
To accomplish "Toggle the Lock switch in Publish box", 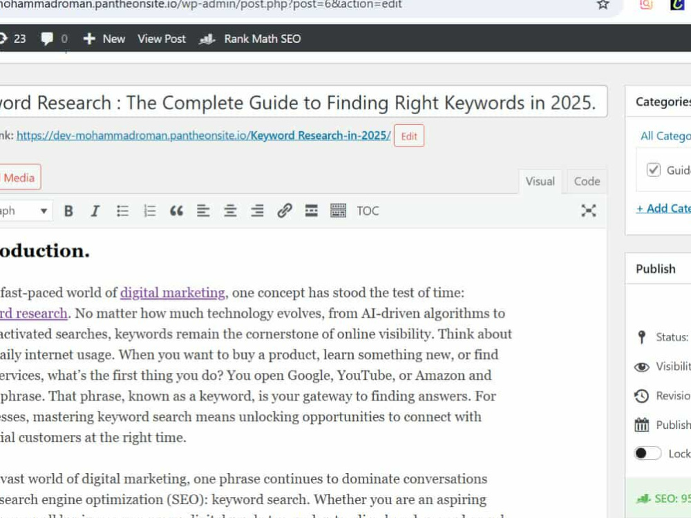I will pos(647,453).
